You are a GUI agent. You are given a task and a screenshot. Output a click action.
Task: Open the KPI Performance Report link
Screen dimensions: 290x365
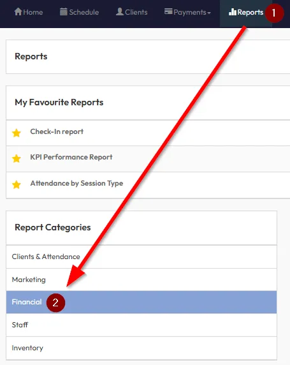[x=71, y=157]
